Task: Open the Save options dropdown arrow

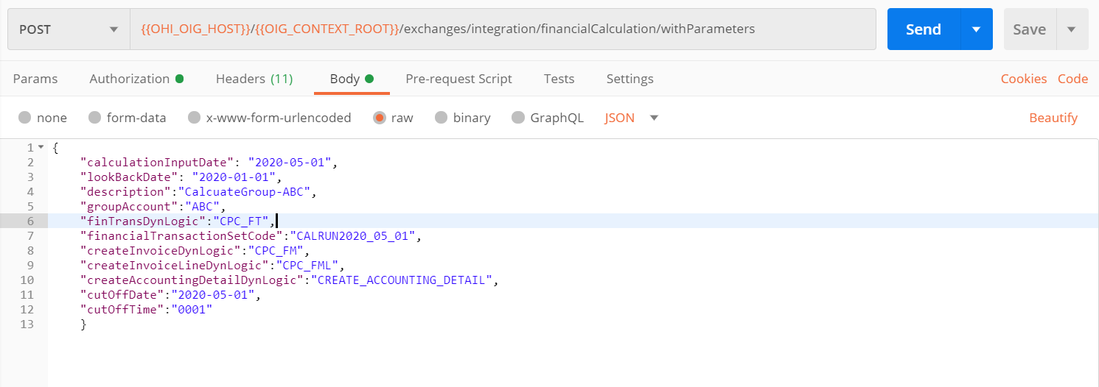Action: click(x=1072, y=29)
